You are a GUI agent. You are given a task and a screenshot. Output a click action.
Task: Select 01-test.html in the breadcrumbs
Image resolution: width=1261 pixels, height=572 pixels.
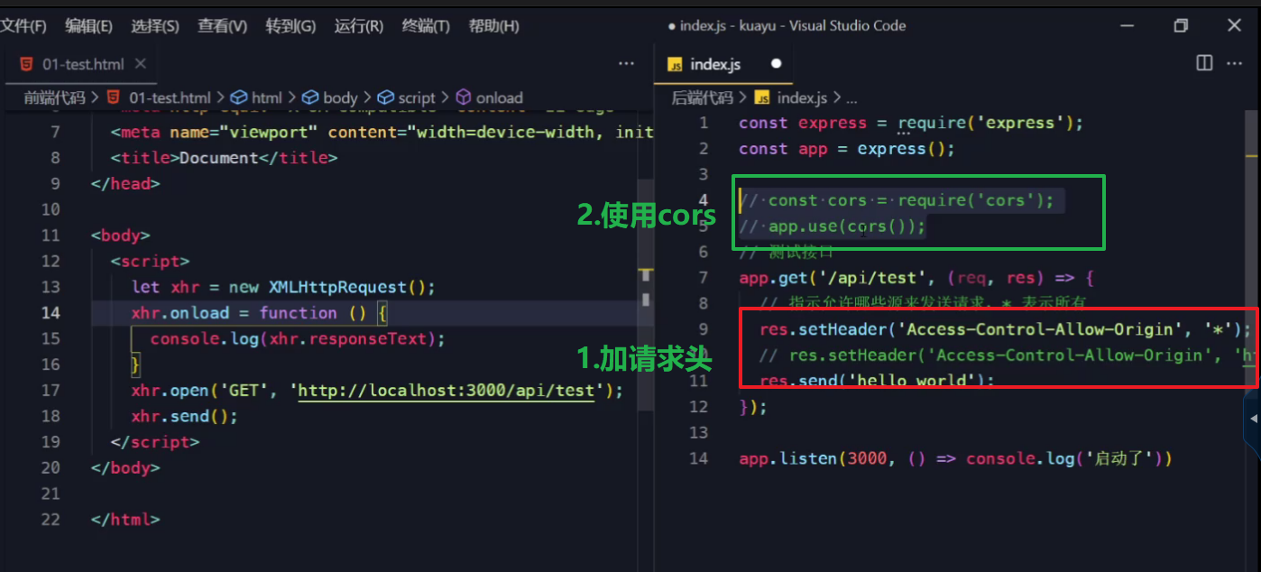pos(170,97)
